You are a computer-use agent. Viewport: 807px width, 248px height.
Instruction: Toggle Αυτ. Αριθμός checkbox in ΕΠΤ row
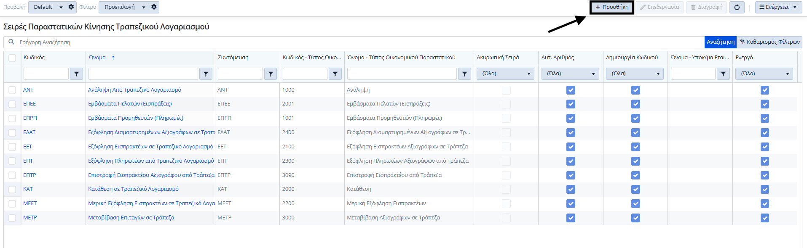(x=571, y=161)
